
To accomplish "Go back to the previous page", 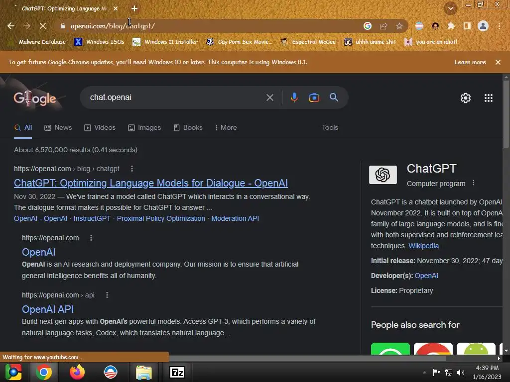I will click(x=11, y=26).
